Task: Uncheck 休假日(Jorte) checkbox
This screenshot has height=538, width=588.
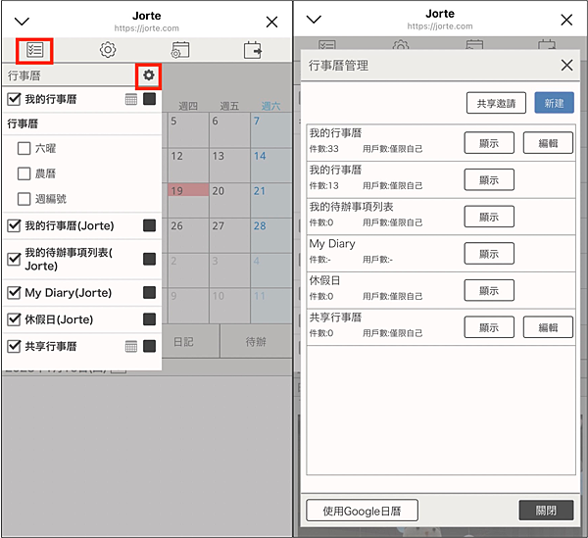Action: click(x=14, y=319)
